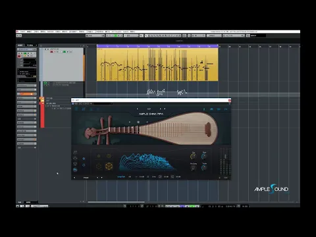The width and height of the screenshot is (316, 237).
Task: Click the third icon in the Pipa plugin top-right group
Action: [x=219, y=109]
